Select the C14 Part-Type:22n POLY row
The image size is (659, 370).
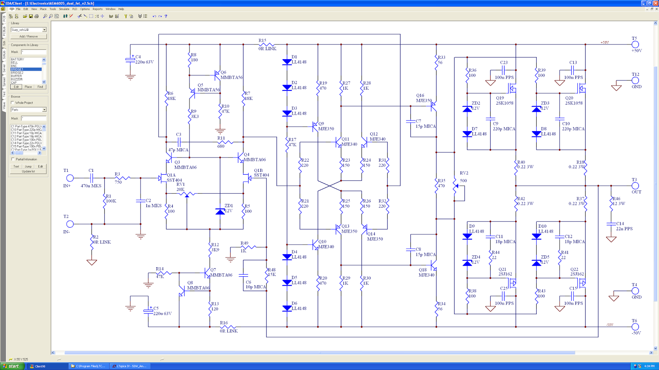[26, 143]
